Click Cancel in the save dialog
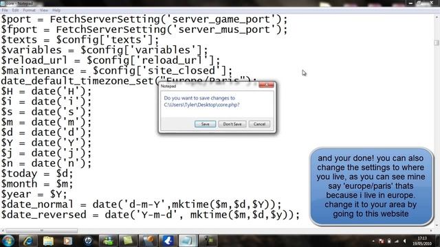The width and height of the screenshot is (440, 247). click(259, 124)
